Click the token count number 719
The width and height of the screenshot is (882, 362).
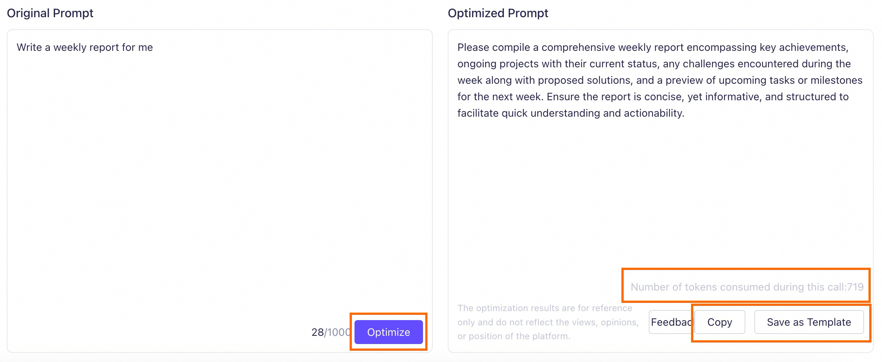855,287
